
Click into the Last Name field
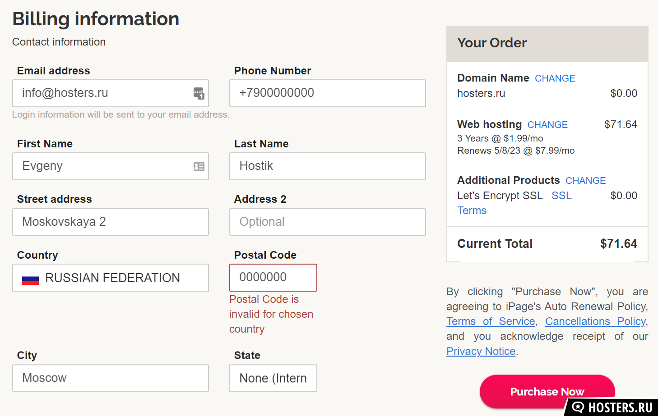328,166
